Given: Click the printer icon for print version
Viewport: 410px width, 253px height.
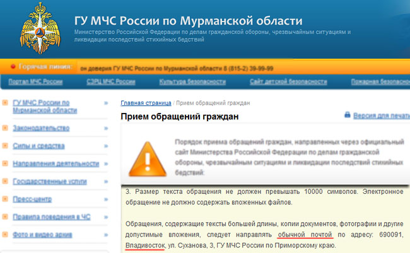Looking at the screenshot, I should tap(346, 116).
